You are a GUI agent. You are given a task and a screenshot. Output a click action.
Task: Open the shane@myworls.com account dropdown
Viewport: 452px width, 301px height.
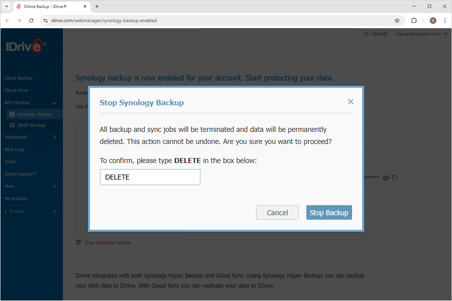point(421,34)
